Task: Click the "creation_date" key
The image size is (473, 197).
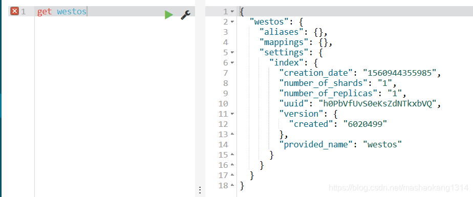Action: 316,73
